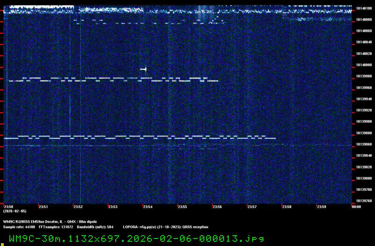The width and height of the screenshot is (375, 246).
Task: Click the 10139760 frequency label
Action: click(364, 201)
